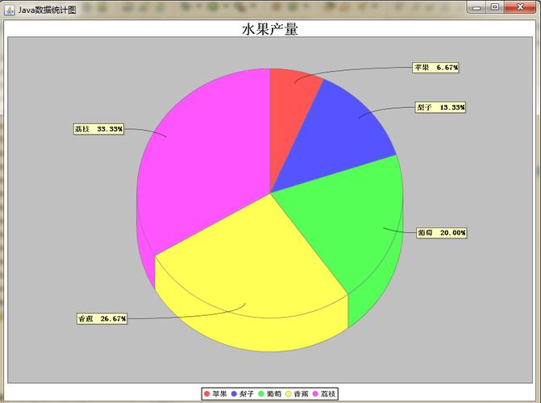
Task: Click the window title Java数据统计图
Action: [x=47, y=10]
